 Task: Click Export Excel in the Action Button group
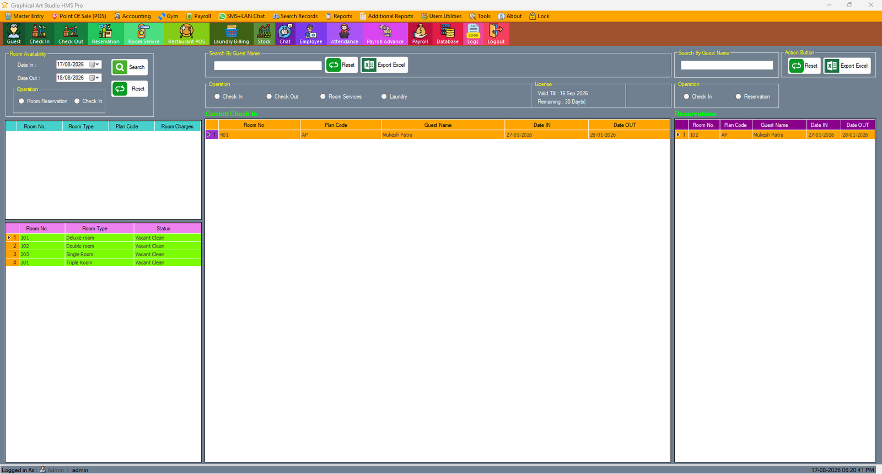pyautogui.click(x=847, y=66)
